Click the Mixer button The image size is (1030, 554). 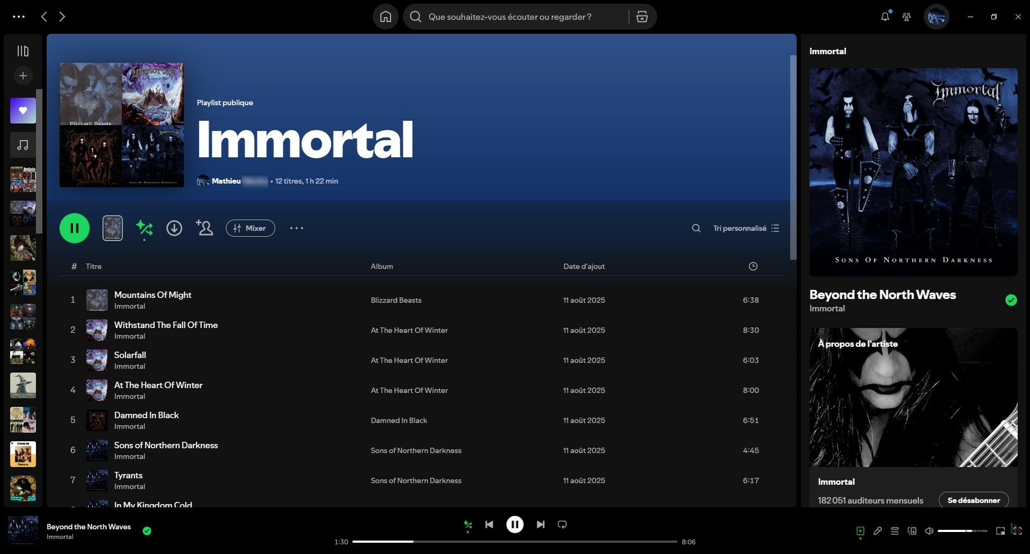tap(251, 228)
